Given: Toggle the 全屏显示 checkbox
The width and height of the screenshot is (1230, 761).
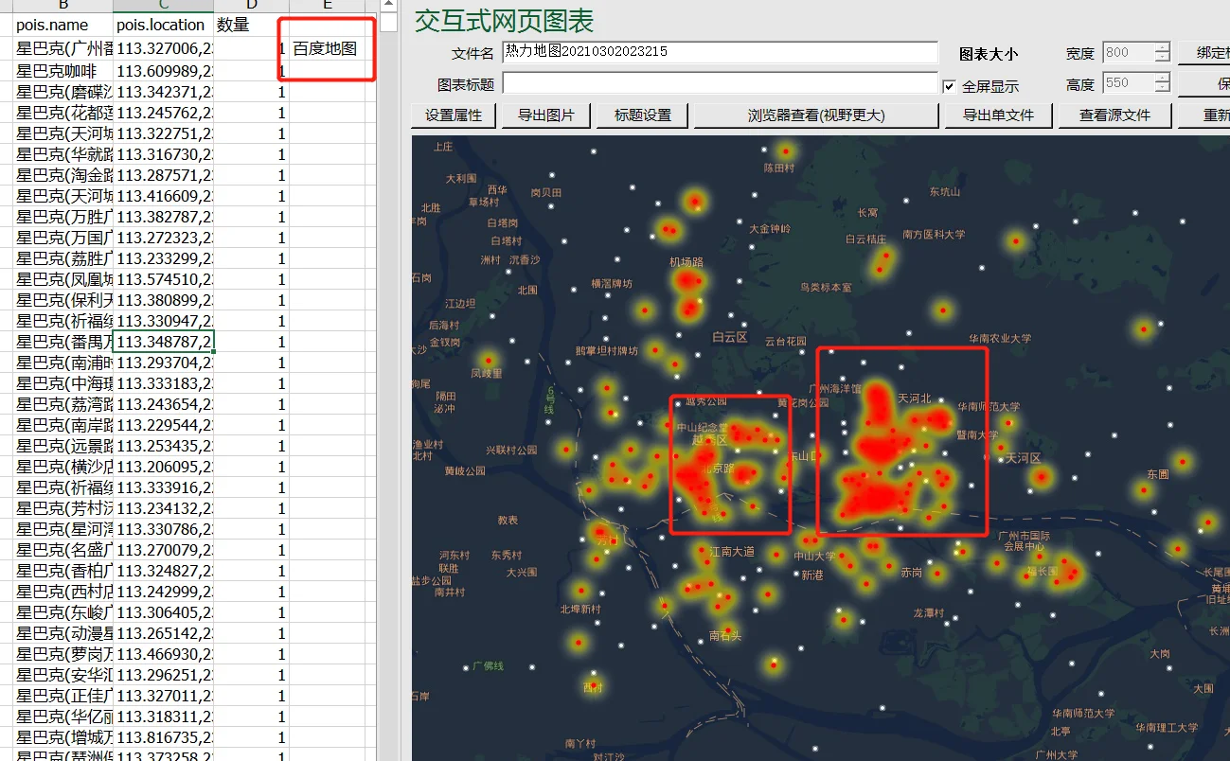Looking at the screenshot, I should 950,86.
